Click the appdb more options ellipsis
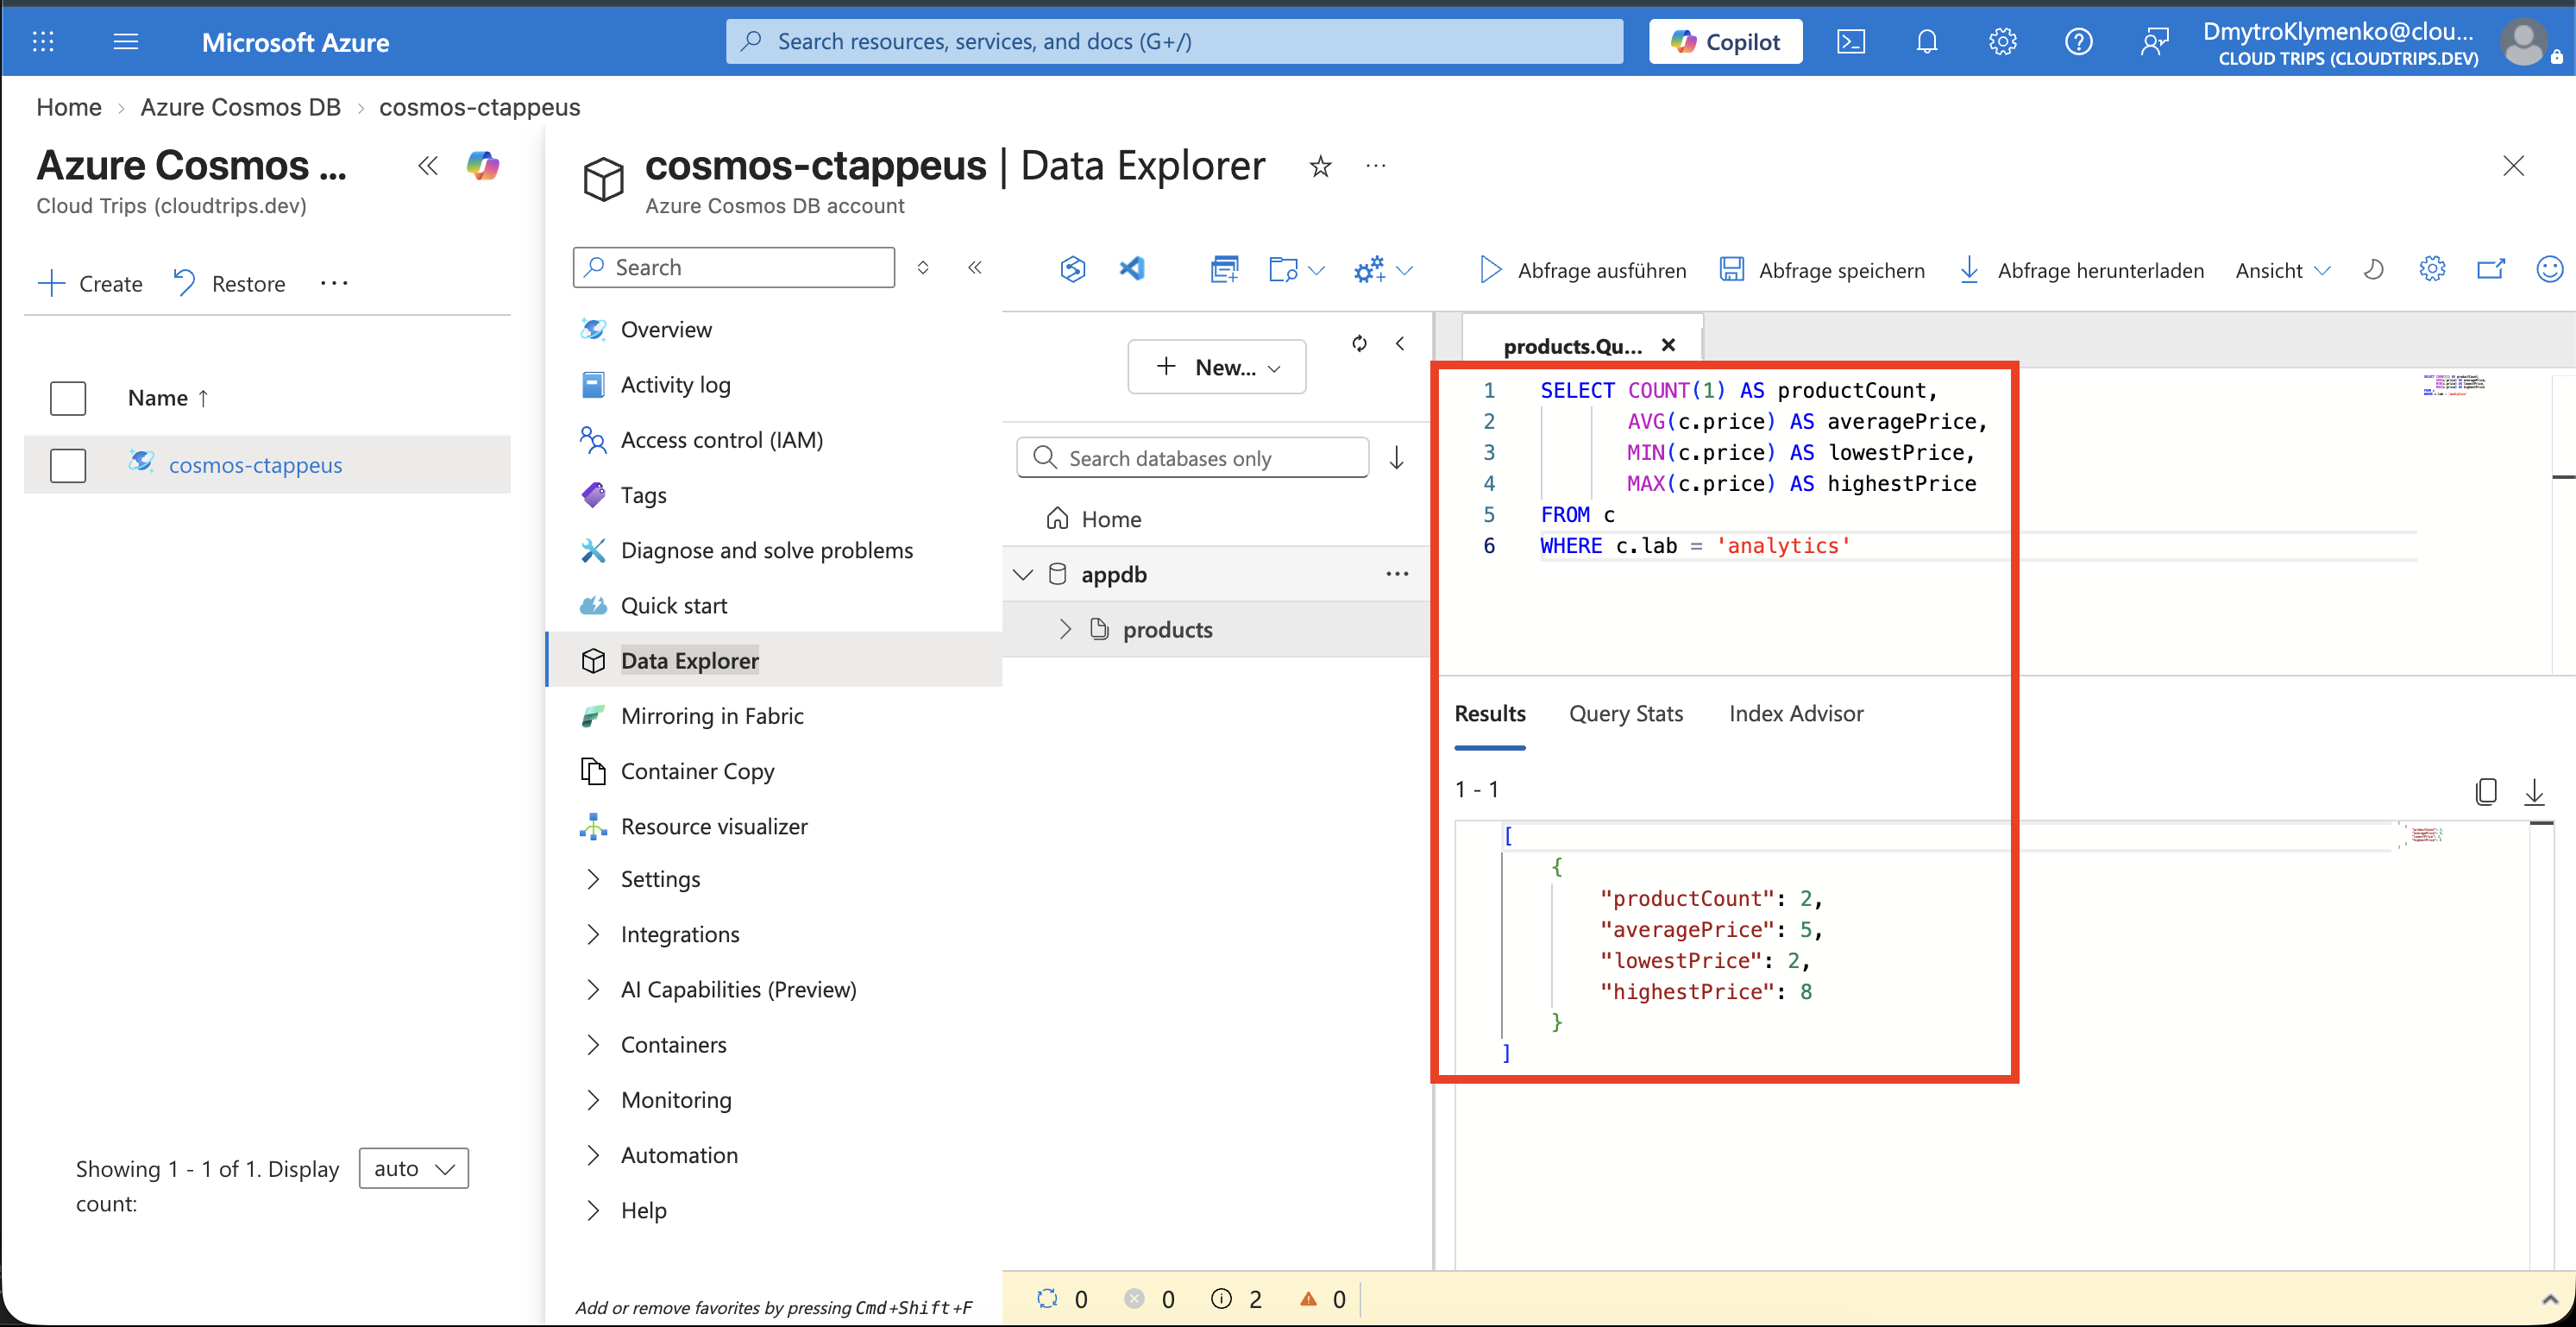Viewport: 2576px width, 1327px height. (1397, 574)
